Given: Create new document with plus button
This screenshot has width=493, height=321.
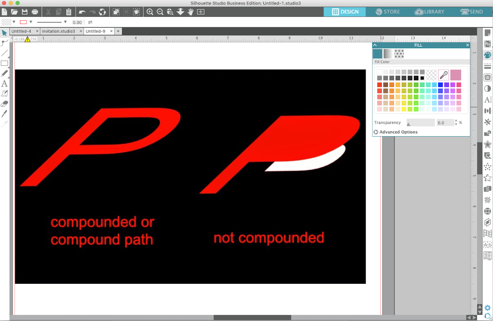Looking at the screenshot, I should tap(118, 31).
